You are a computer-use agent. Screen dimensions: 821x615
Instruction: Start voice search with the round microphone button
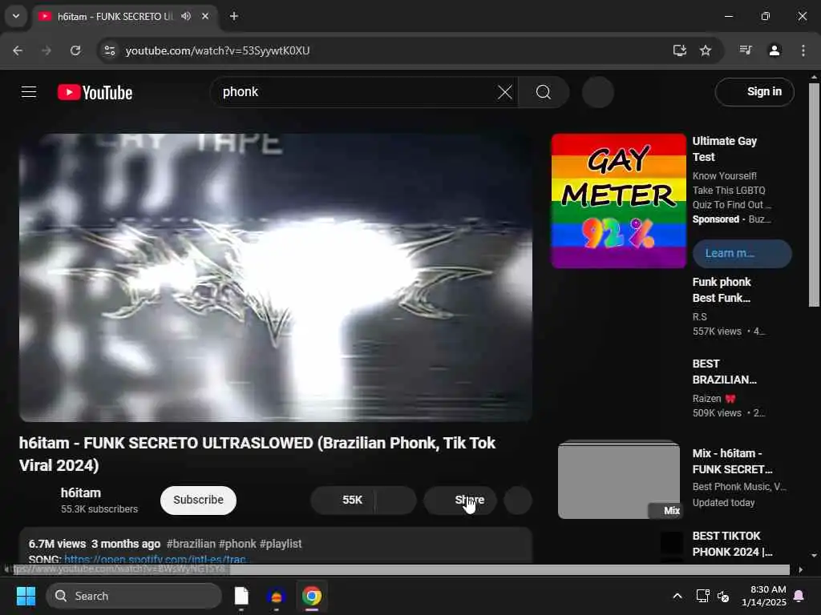point(598,93)
